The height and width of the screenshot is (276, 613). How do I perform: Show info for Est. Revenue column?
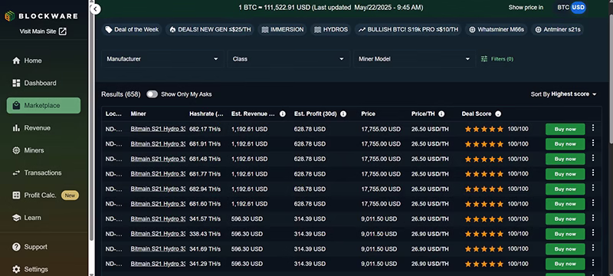[283, 113]
